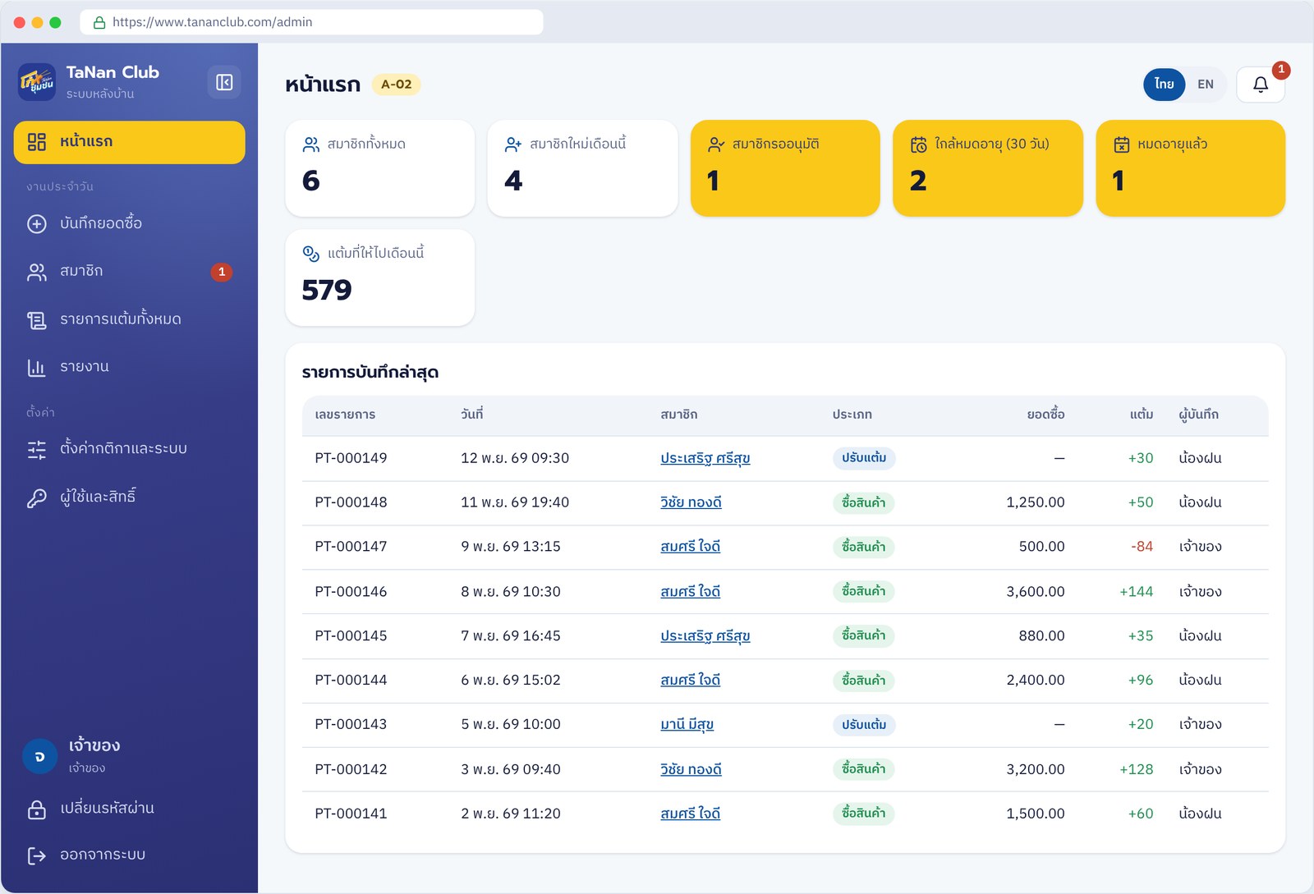1314x894 pixels.
Task: Click the -84 points value
Action: pos(1142,547)
